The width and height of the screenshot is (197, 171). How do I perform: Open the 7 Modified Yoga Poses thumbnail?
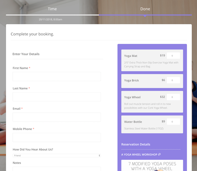point(152,165)
